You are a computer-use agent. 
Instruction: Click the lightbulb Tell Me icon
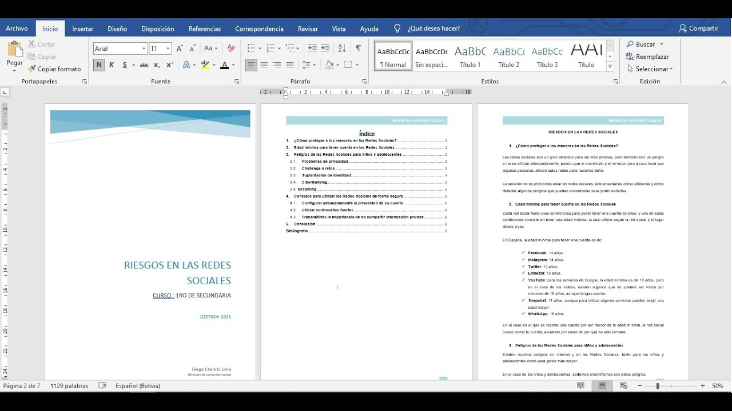coord(397,29)
